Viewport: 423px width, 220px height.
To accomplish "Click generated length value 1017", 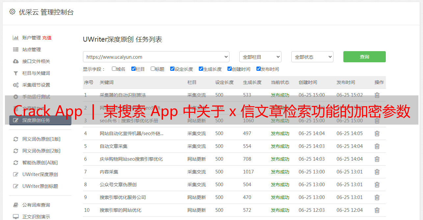I will (x=249, y=172).
